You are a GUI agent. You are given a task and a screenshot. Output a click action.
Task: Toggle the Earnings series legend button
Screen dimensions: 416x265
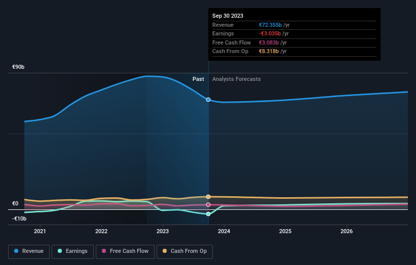(72, 251)
